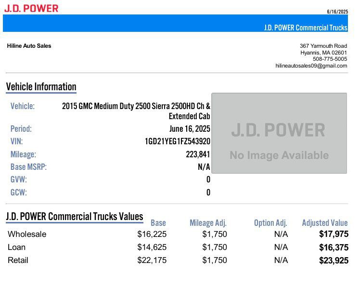The width and height of the screenshot is (359, 290).
Task: Select the J.D. POWER Commercial Trucks banner title
Action: pos(306,28)
